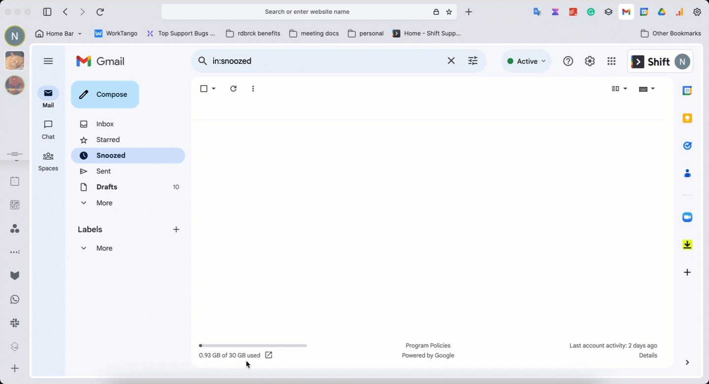The height and width of the screenshot is (384, 709).
Task: Tick the select-all checkbox
Action: [x=204, y=89]
